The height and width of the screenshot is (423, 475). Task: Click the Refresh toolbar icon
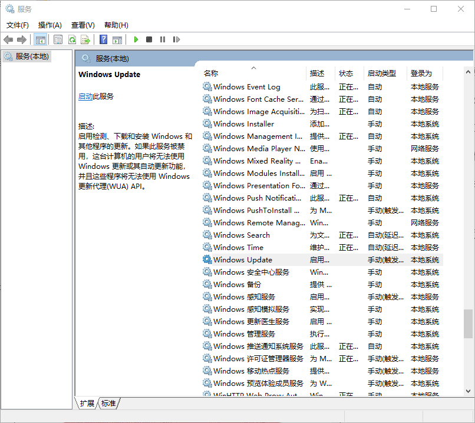(x=72, y=39)
